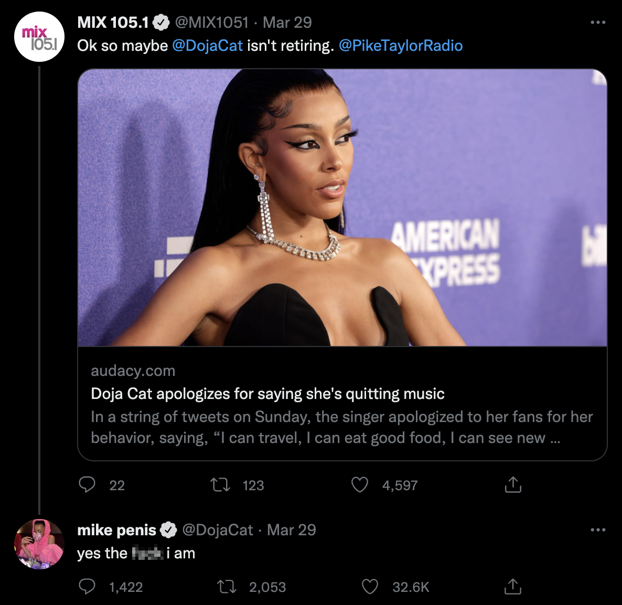Open more options for mike penis tweet
The image size is (622, 605).
pyautogui.click(x=598, y=530)
